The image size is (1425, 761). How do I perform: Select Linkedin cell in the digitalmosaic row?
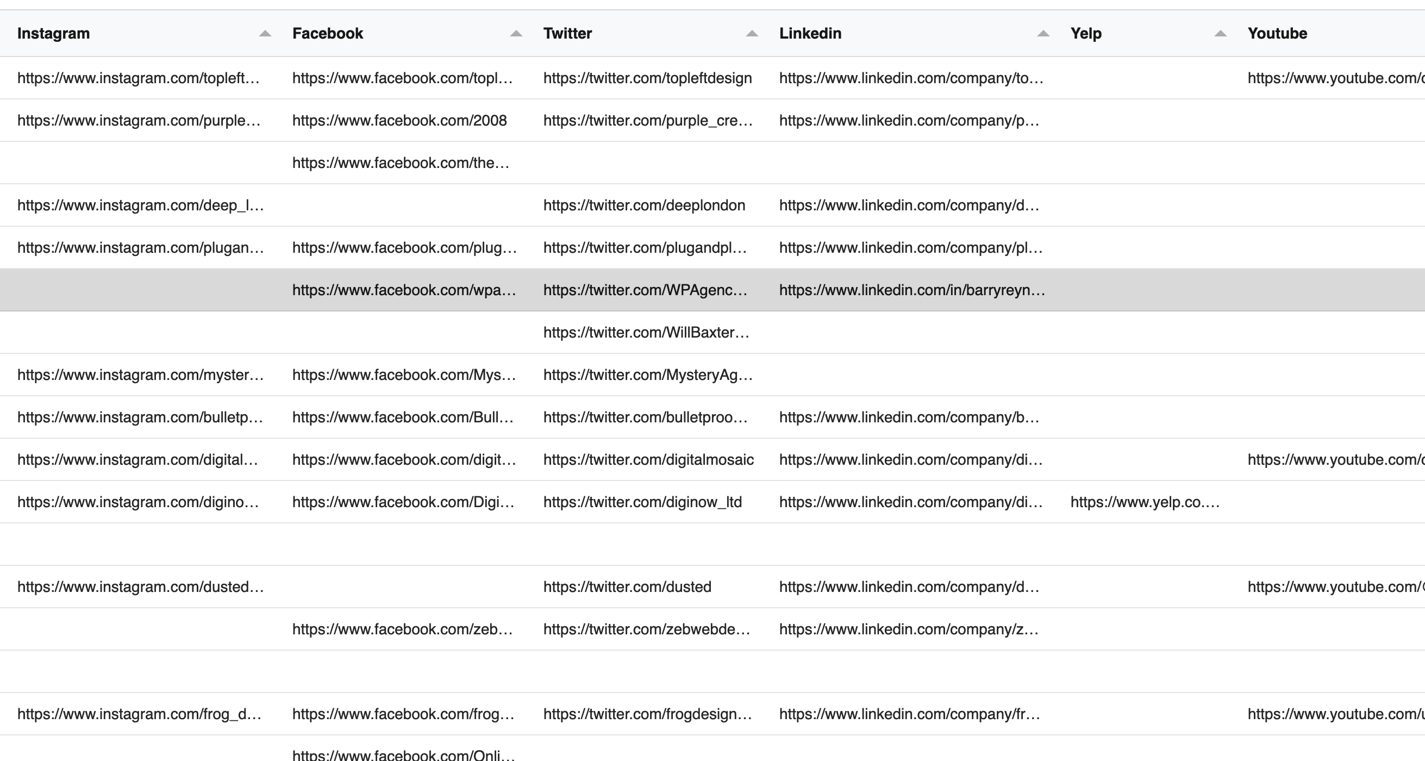[910, 460]
